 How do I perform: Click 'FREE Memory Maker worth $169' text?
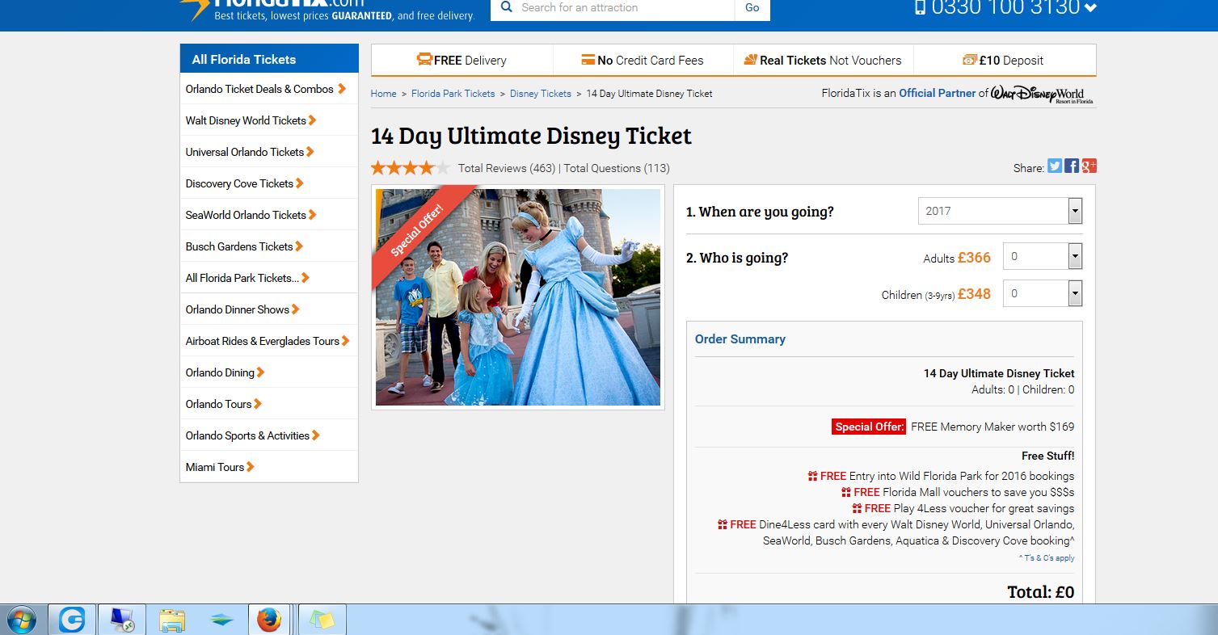click(993, 427)
